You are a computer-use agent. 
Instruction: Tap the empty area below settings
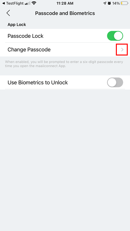(65, 159)
